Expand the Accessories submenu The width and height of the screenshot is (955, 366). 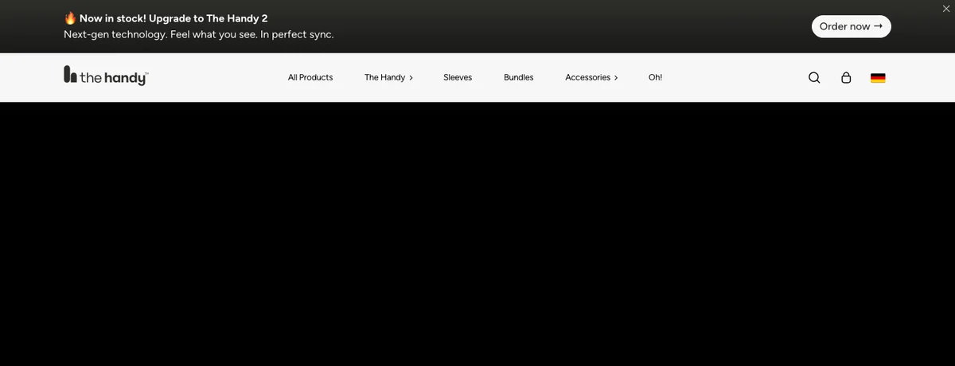click(x=591, y=77)
